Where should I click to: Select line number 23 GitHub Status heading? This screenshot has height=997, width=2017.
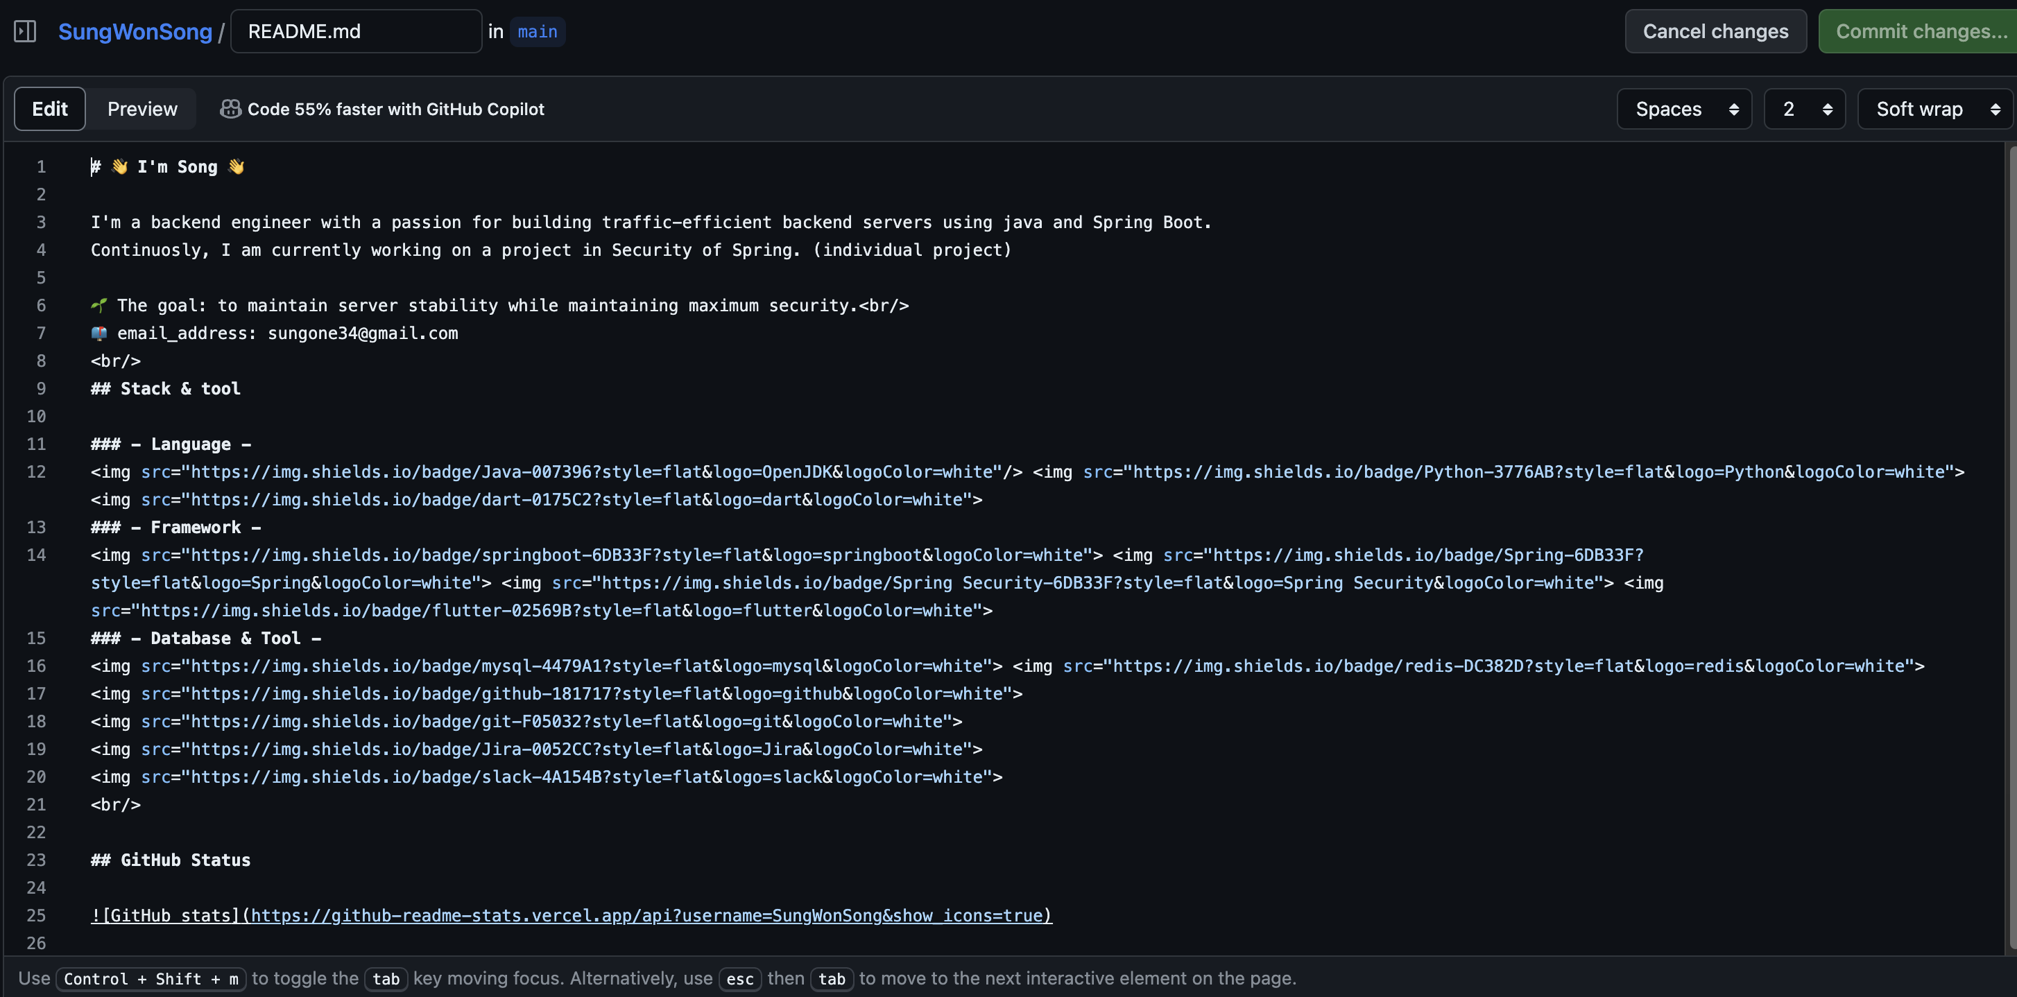point(36,860)
